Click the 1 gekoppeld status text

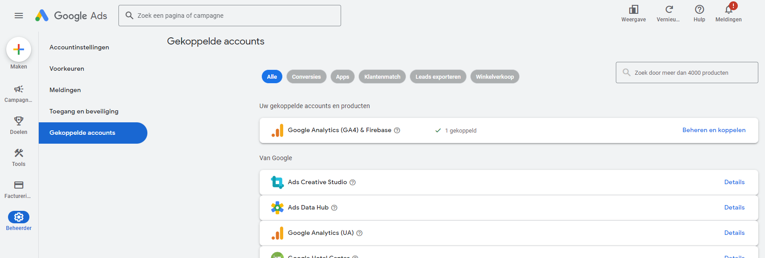tap(461, 131)
